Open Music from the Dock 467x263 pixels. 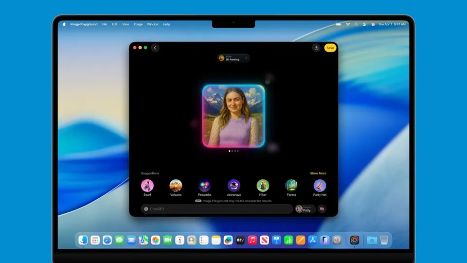[x=252, y=240]
